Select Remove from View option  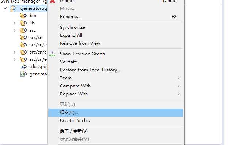point(115,43)
